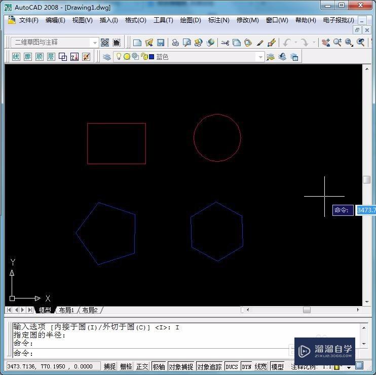
Task: Open the 视图(V) menu
Action: [82, 20]
